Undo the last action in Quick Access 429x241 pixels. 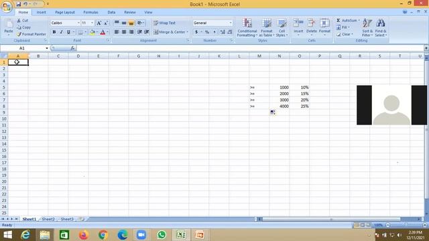pos(25,4)
